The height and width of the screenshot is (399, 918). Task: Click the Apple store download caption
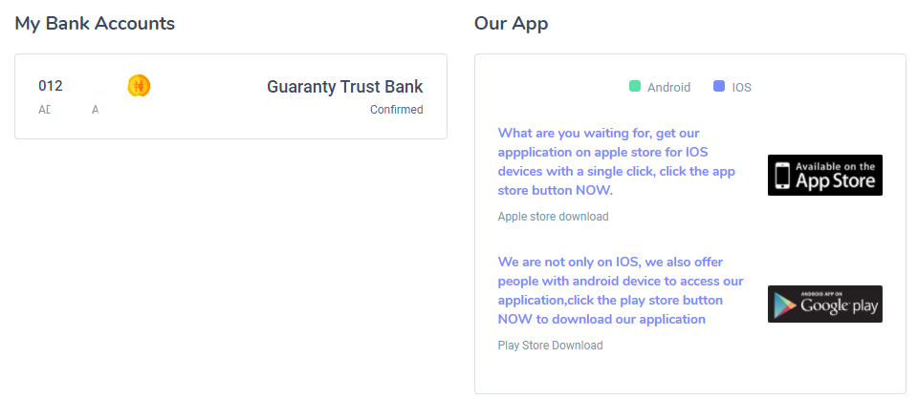coord(554,217)
